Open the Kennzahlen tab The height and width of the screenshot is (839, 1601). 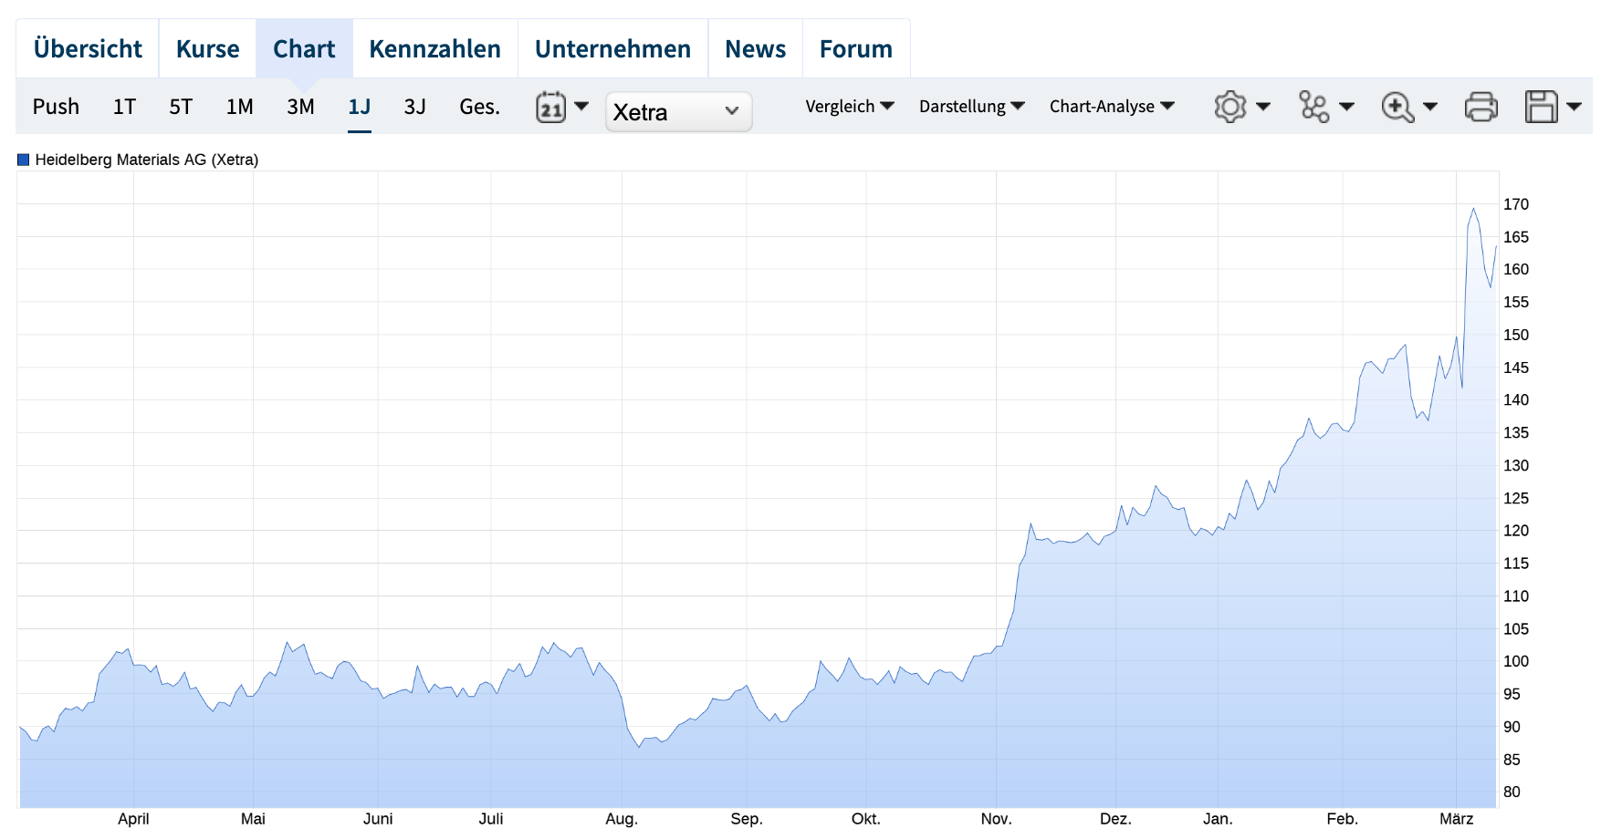click(434, 49)
